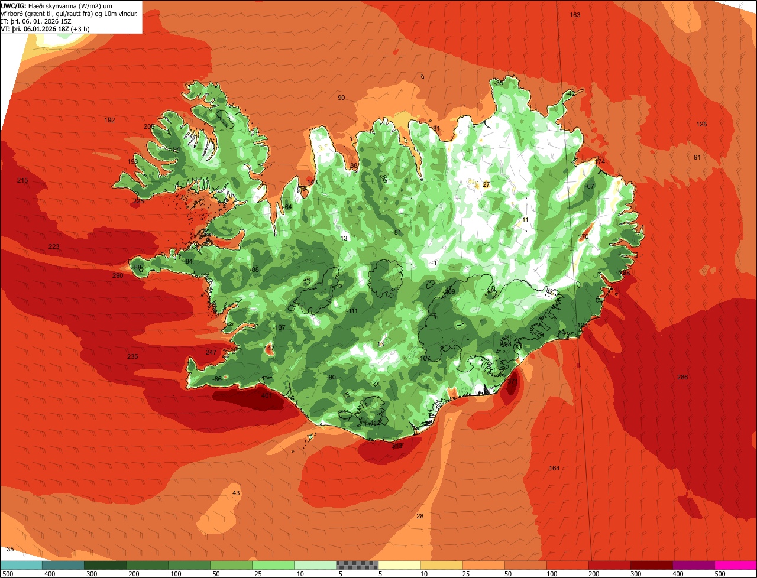
Task: Click the map value 43
Action: point(236,493)
